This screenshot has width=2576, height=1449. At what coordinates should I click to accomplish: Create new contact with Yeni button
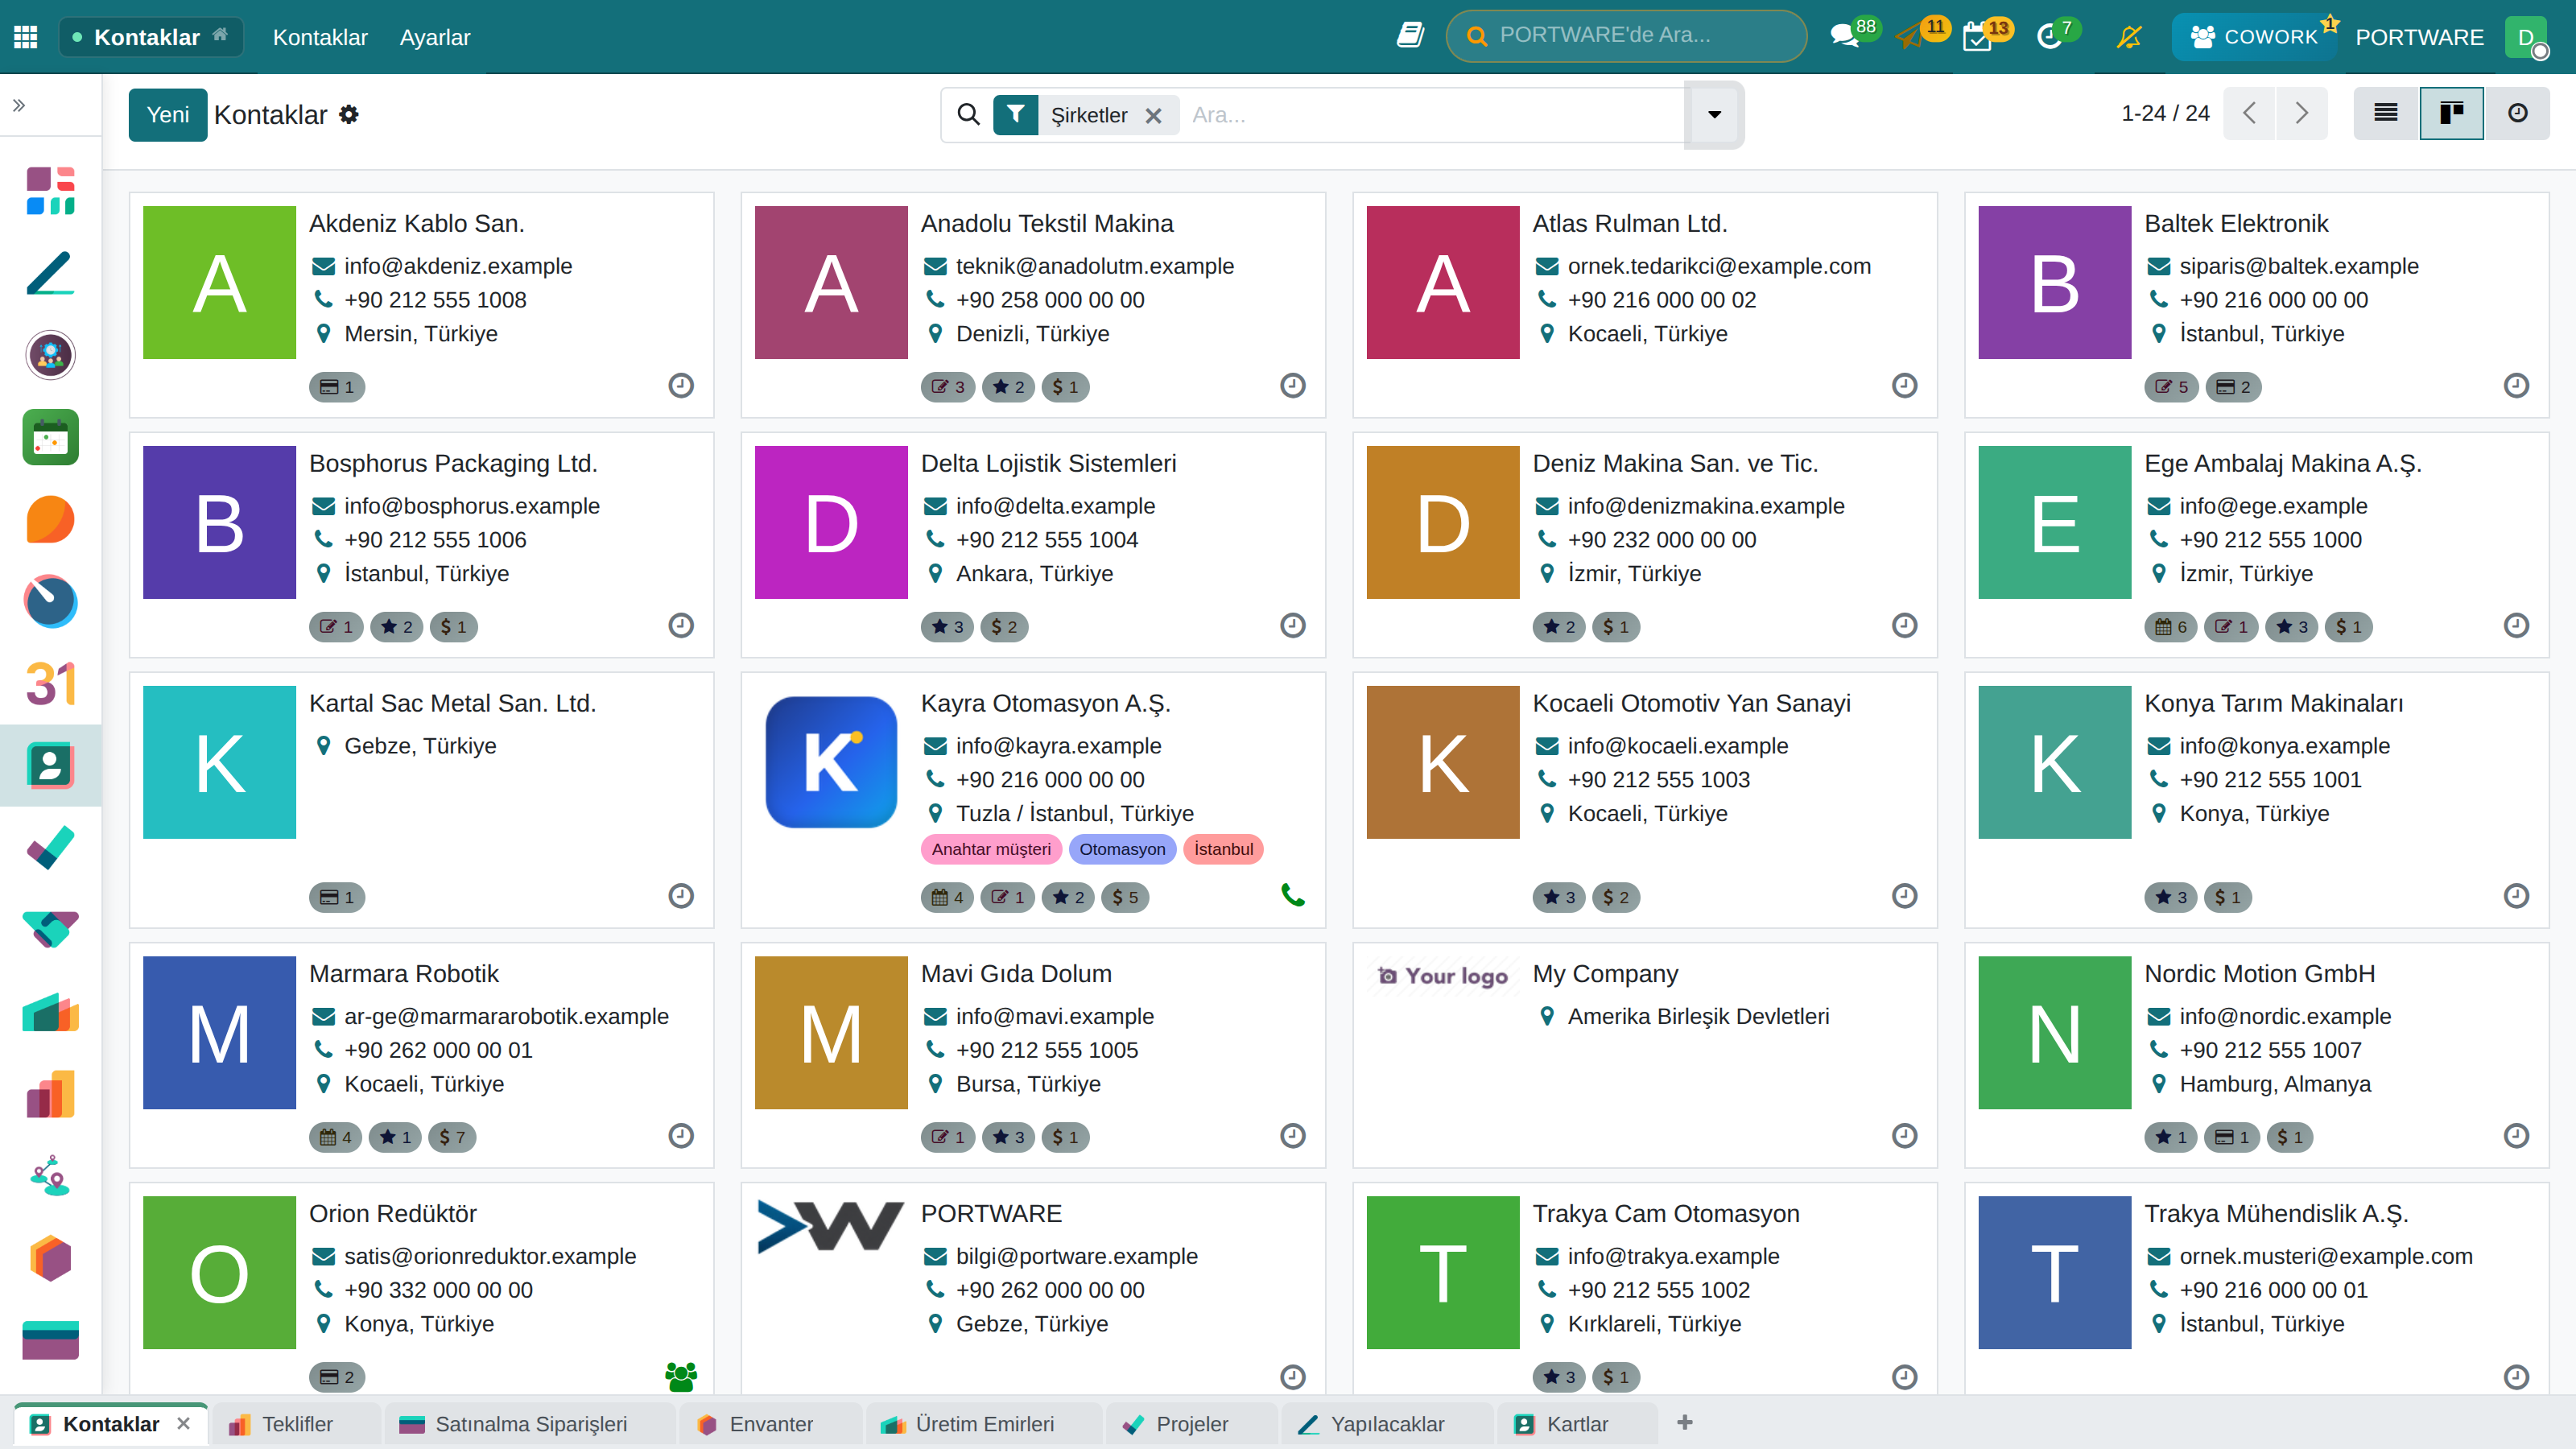(168, 114)
